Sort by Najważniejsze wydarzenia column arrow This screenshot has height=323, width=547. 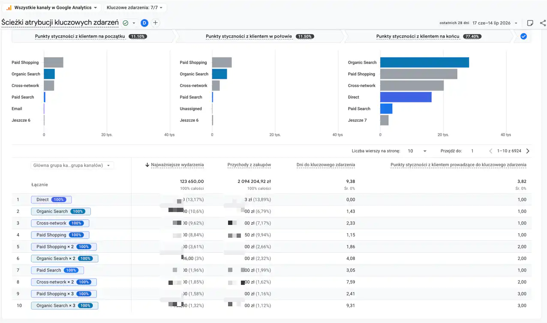tap(147, 164)
